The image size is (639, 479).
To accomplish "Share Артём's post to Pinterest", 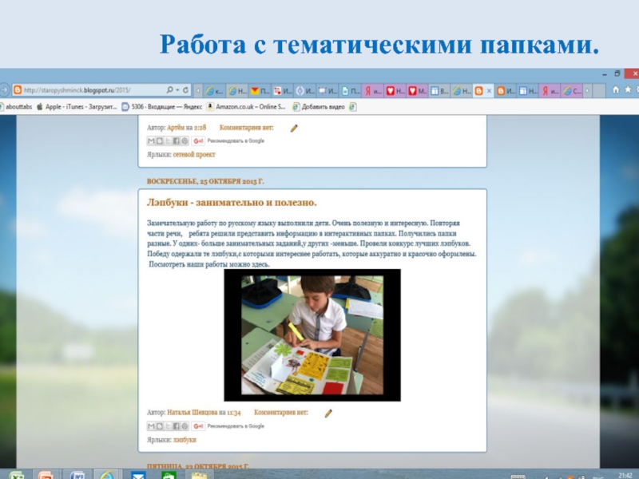I will tap(185, 141).
